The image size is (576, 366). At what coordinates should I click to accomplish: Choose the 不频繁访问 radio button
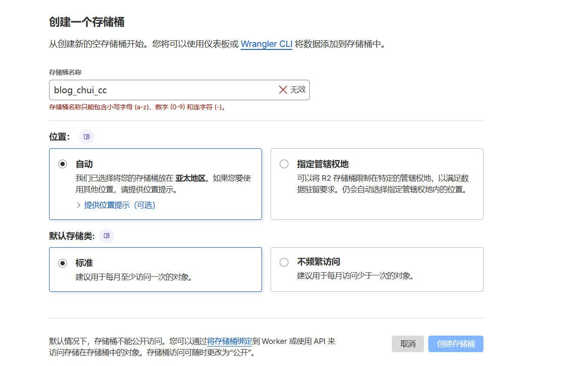(284, 262)
